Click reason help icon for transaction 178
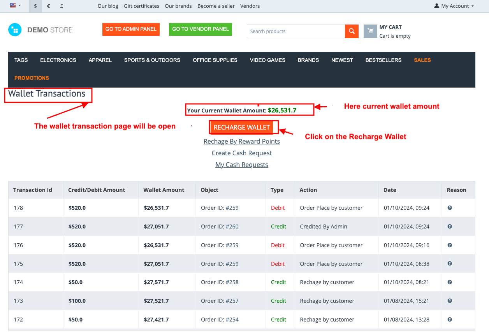The width and height of the screenshot is (489, 332). point(450,208)
